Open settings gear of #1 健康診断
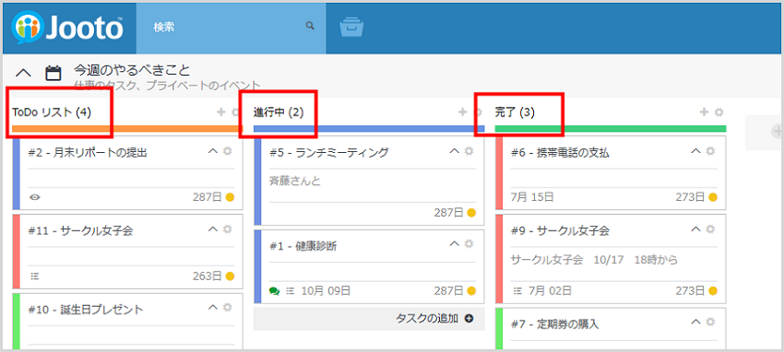This screenshot has width=784, height=352. pyautogui.click(x=469, y=243)
